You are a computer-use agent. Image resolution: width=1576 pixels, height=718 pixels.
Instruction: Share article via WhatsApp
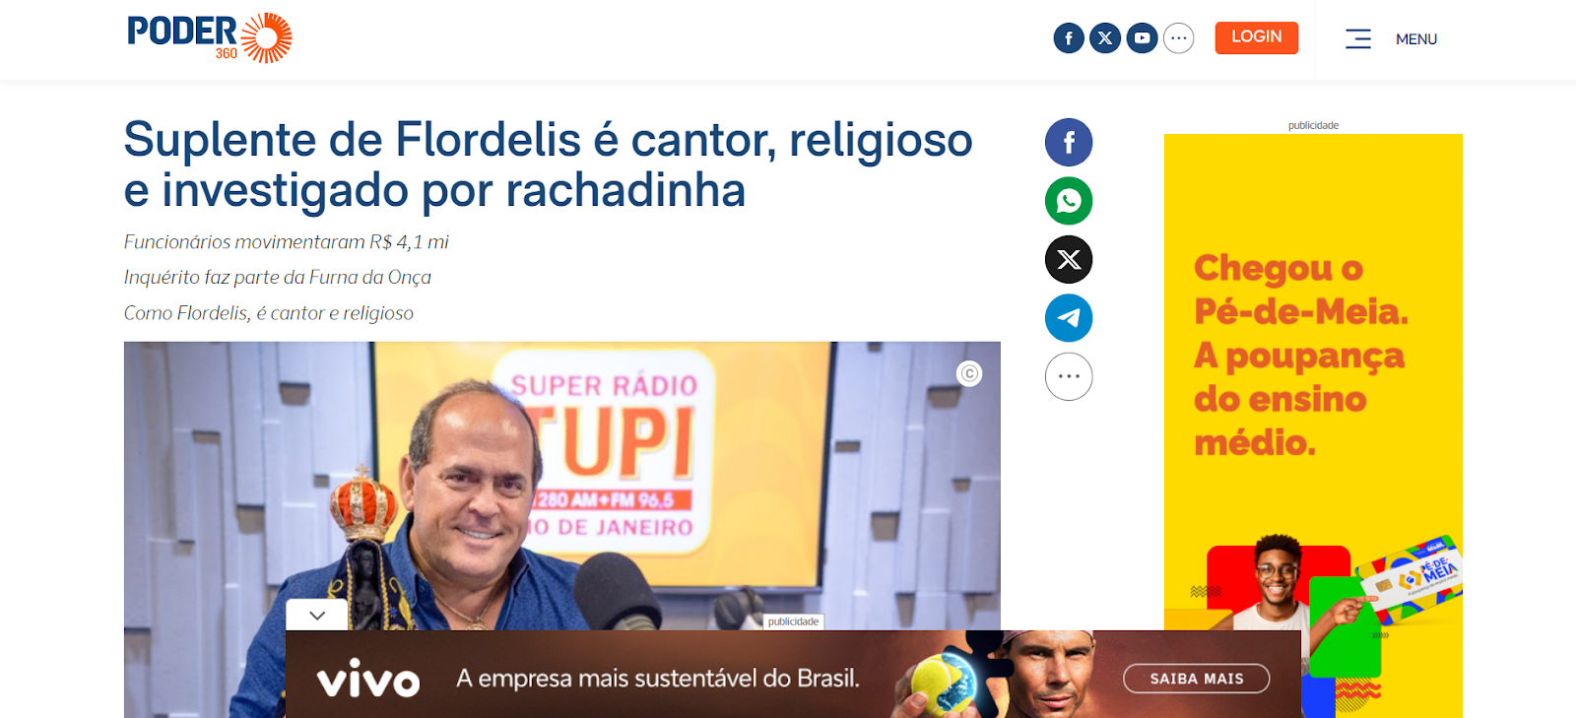click(1069, 201)
